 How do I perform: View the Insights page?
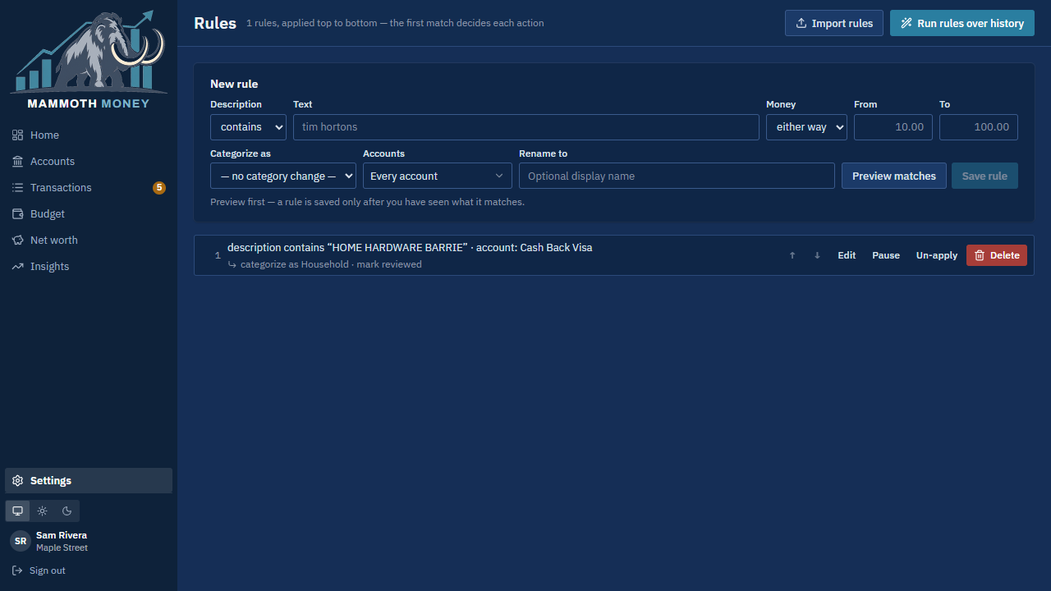click(x=89, y=266)
